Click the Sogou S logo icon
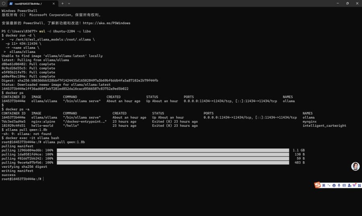 (x=318, y=185)
